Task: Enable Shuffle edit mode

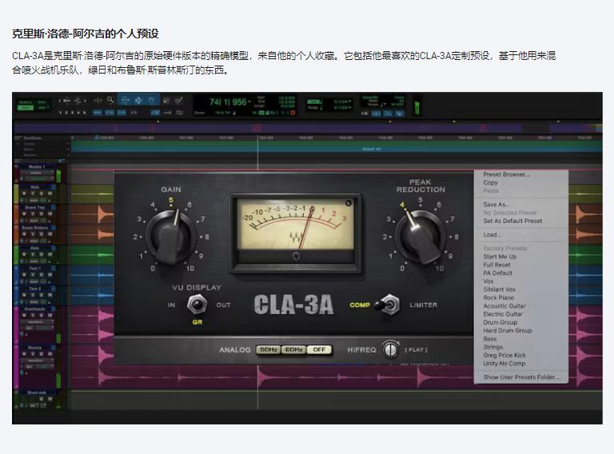Action: pos(26,102)
